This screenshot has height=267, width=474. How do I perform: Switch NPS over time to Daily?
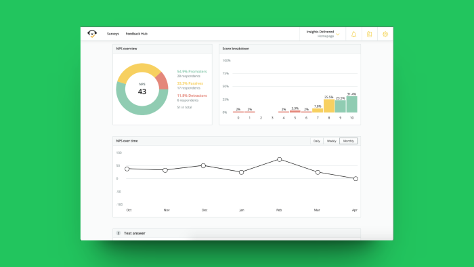click(x=317, y=141)
